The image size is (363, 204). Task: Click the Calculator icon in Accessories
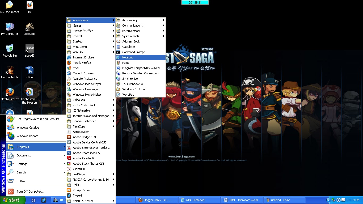click(x=118, y=47)
